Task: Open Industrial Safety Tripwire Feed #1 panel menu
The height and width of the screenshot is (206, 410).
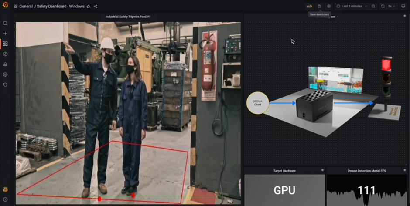Action: [x=128, y=17]
